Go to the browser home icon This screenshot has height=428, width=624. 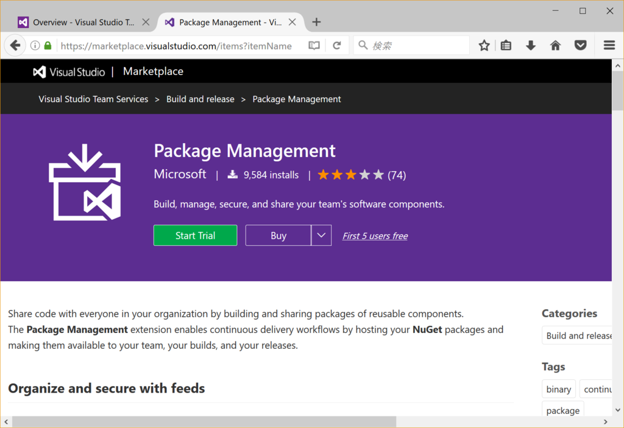pos(555,45)
